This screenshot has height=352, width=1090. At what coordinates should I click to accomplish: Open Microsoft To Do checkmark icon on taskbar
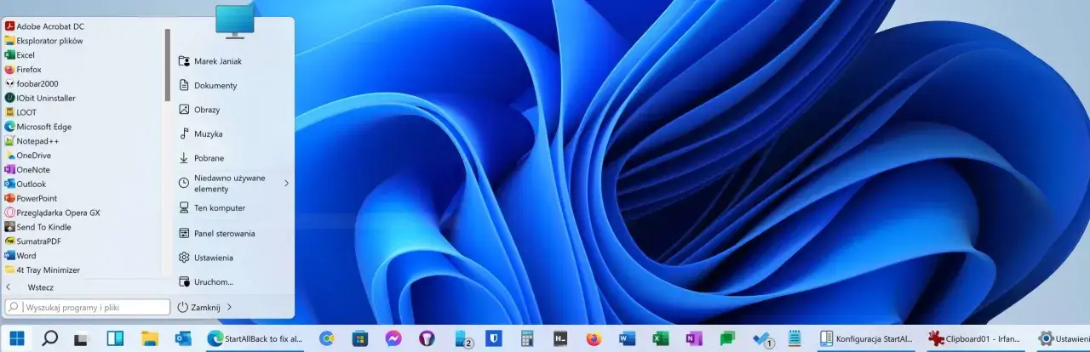click(762, 338)
